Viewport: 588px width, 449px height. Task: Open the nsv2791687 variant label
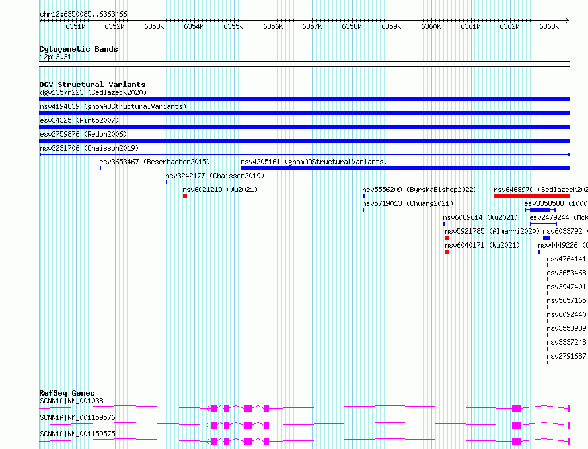click(x=566, y=356)
